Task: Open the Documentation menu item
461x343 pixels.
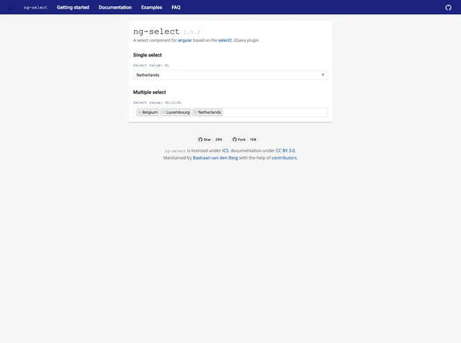Action: click(x=115, y=7)
